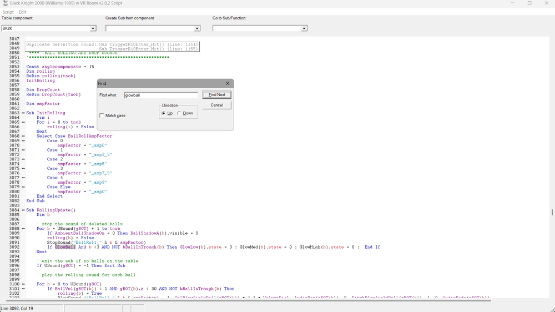Expand the Create Sub from component dropdown
This screenshot has height=312, width=555.
coord(197,28)
